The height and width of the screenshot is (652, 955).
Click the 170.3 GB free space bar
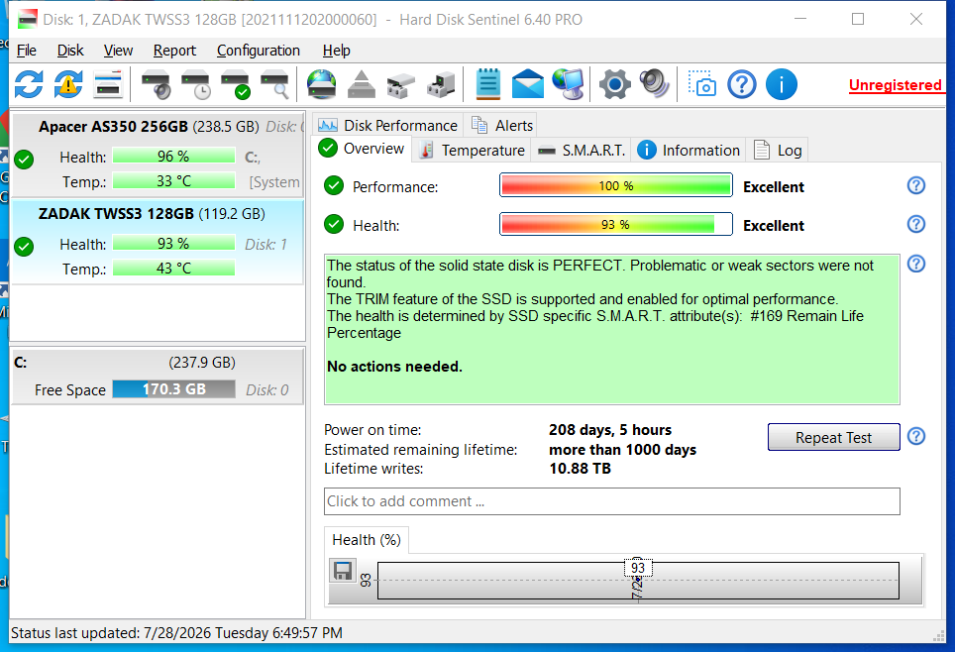point(173,389)
